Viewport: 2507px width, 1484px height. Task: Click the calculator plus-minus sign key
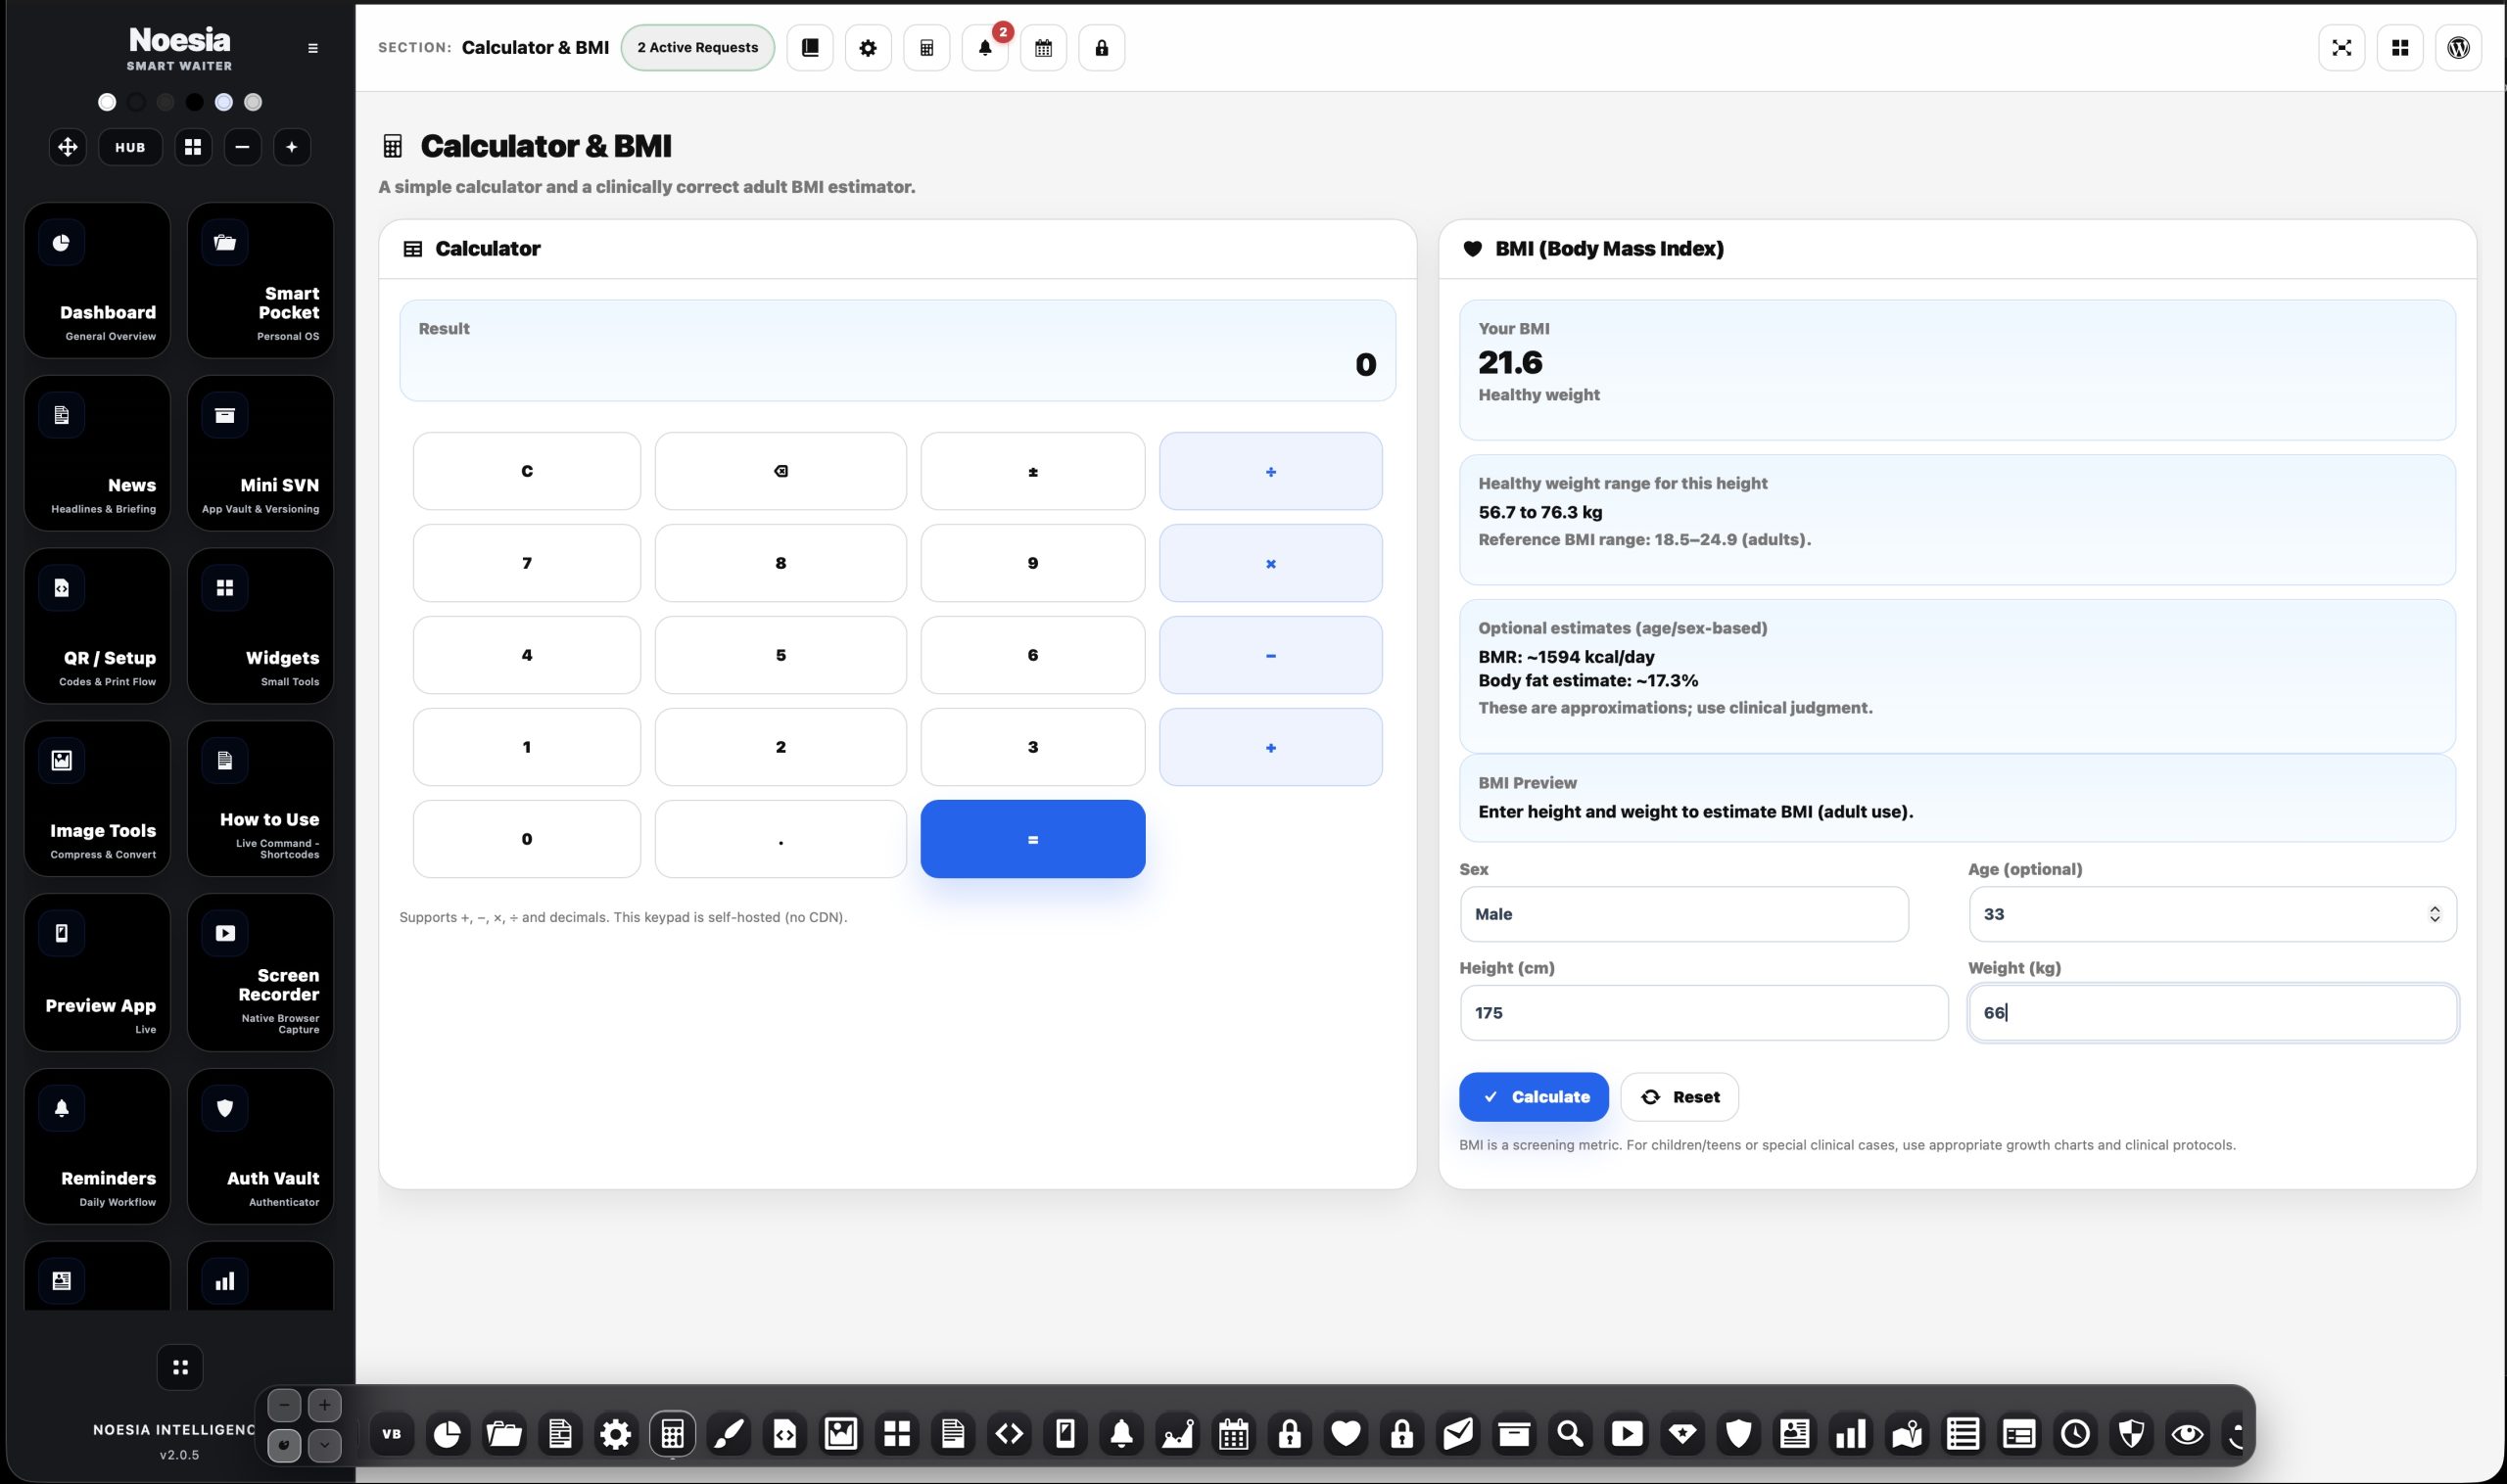[1032, 471]
